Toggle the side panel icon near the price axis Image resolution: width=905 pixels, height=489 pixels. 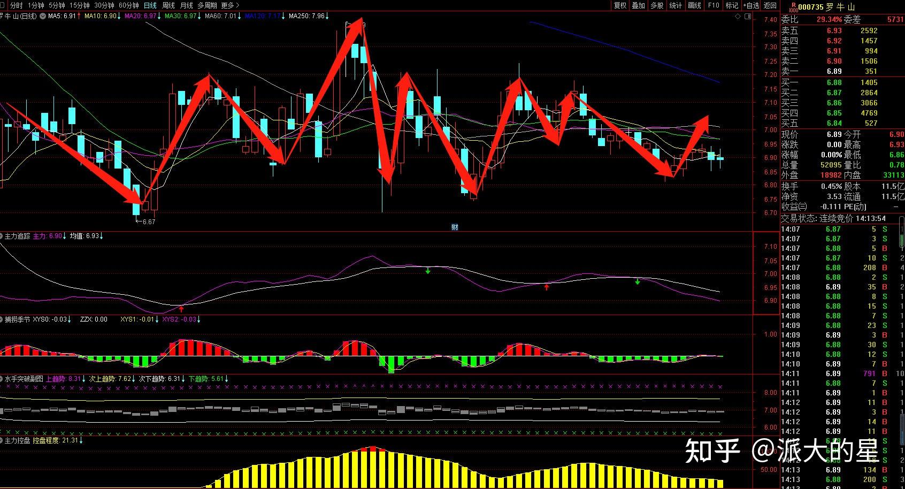(747, 17)
